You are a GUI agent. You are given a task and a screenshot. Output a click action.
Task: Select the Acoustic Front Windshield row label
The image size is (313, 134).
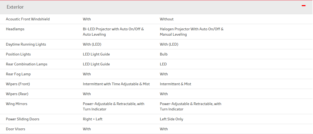point(28,19)
